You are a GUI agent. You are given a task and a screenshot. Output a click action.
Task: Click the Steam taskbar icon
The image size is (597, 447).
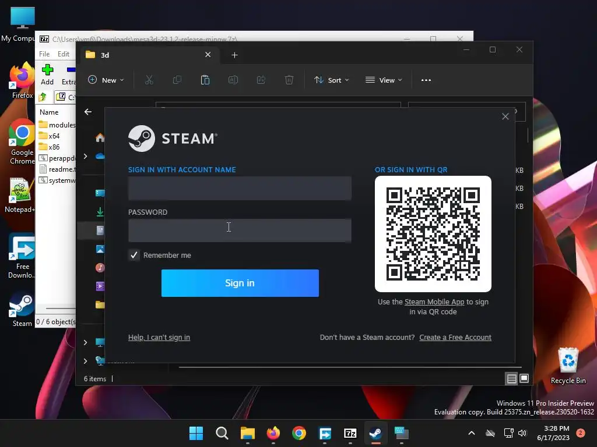376,433
